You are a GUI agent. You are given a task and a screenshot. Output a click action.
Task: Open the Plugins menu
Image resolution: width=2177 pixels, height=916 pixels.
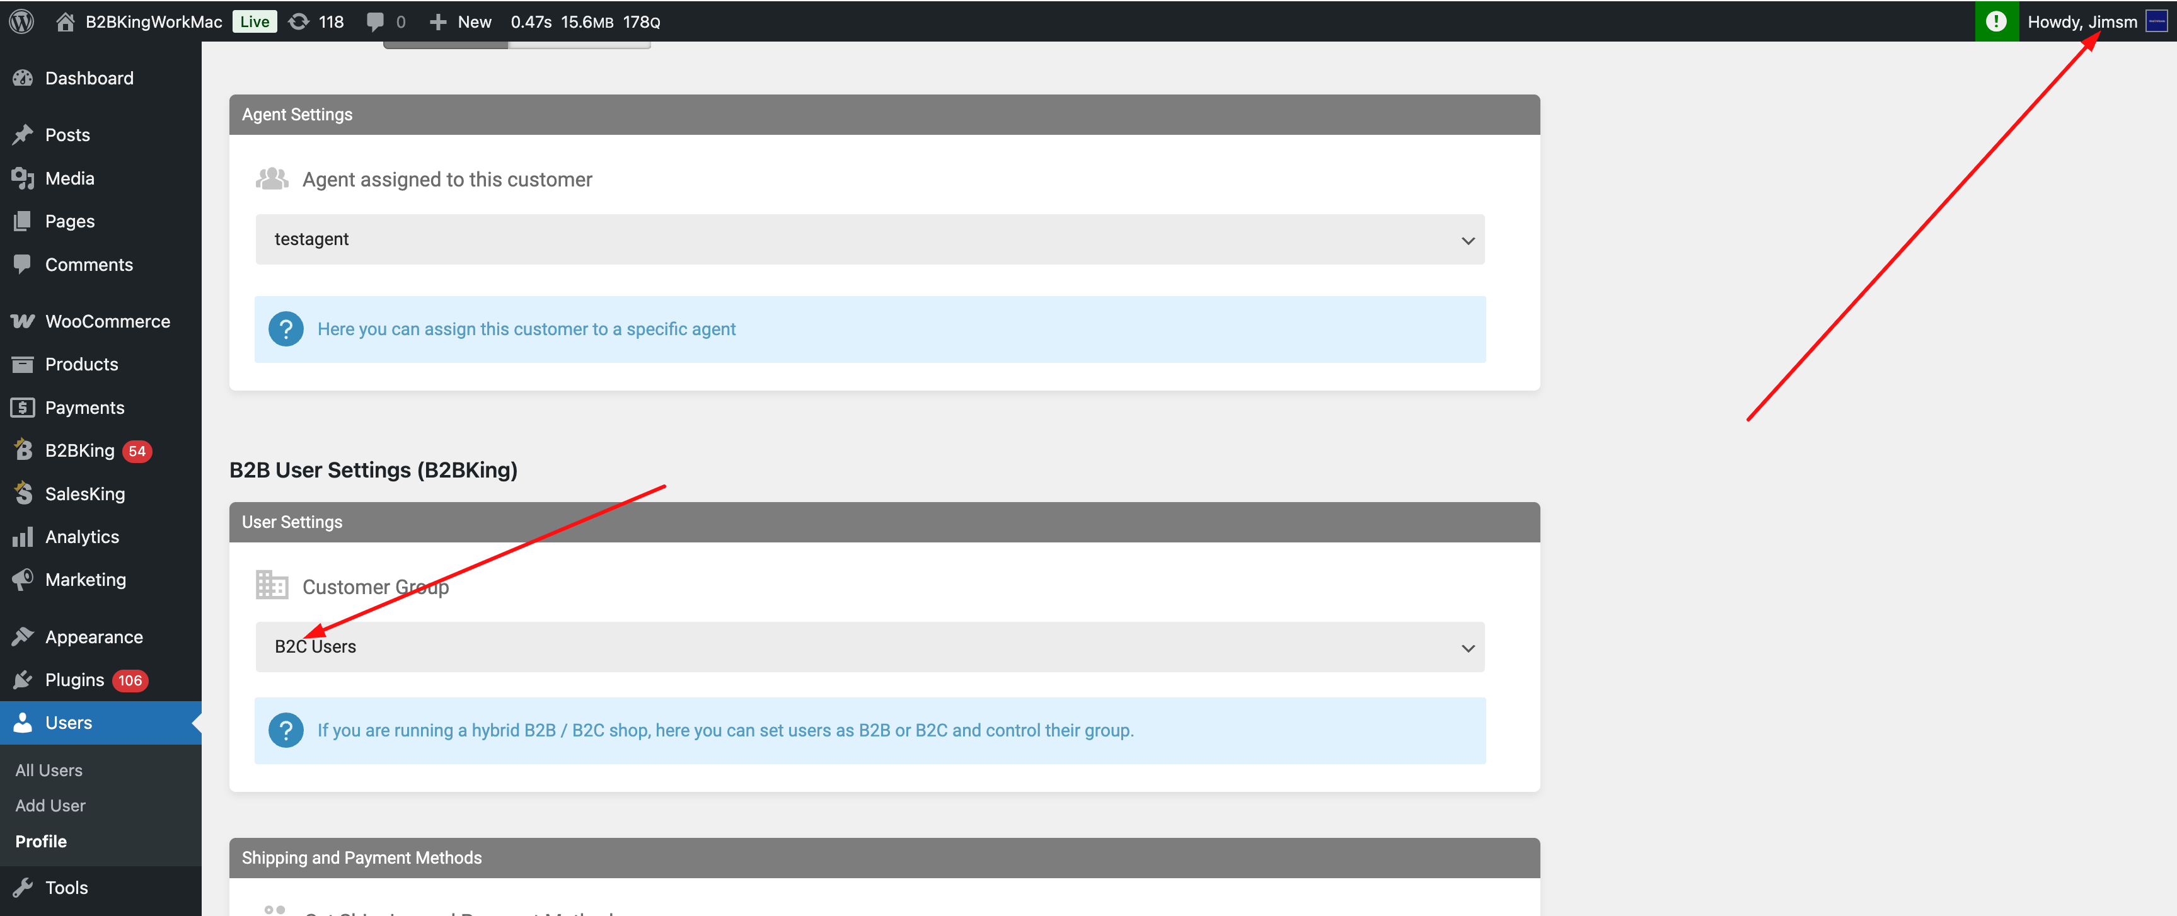click(x=74, y=679)
